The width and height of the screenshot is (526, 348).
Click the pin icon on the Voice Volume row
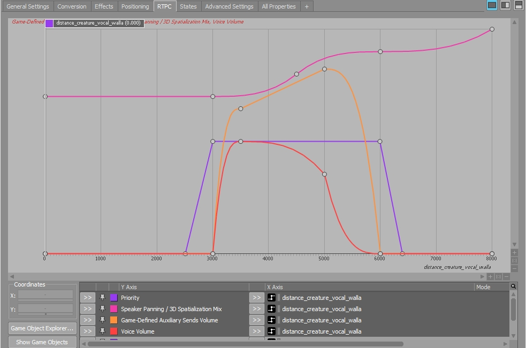[102, 331]
